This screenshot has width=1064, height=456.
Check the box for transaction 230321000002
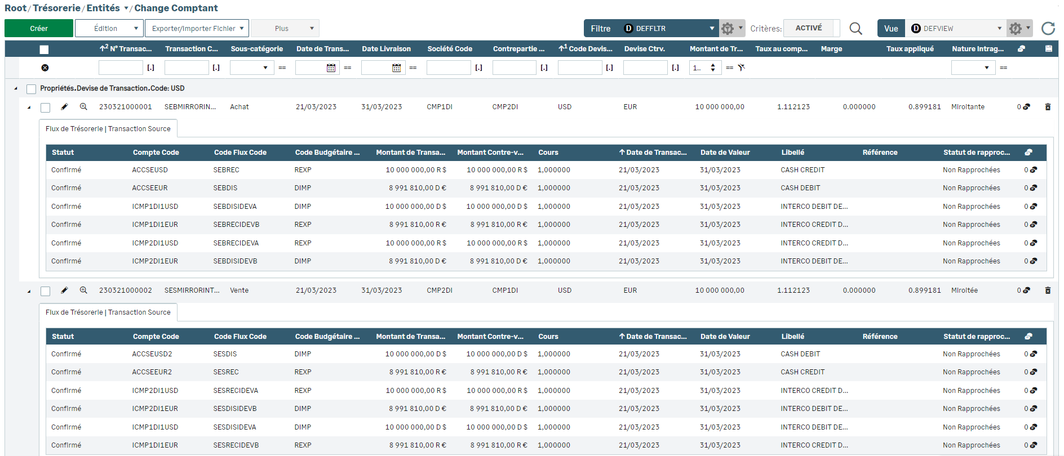point(46,291)
